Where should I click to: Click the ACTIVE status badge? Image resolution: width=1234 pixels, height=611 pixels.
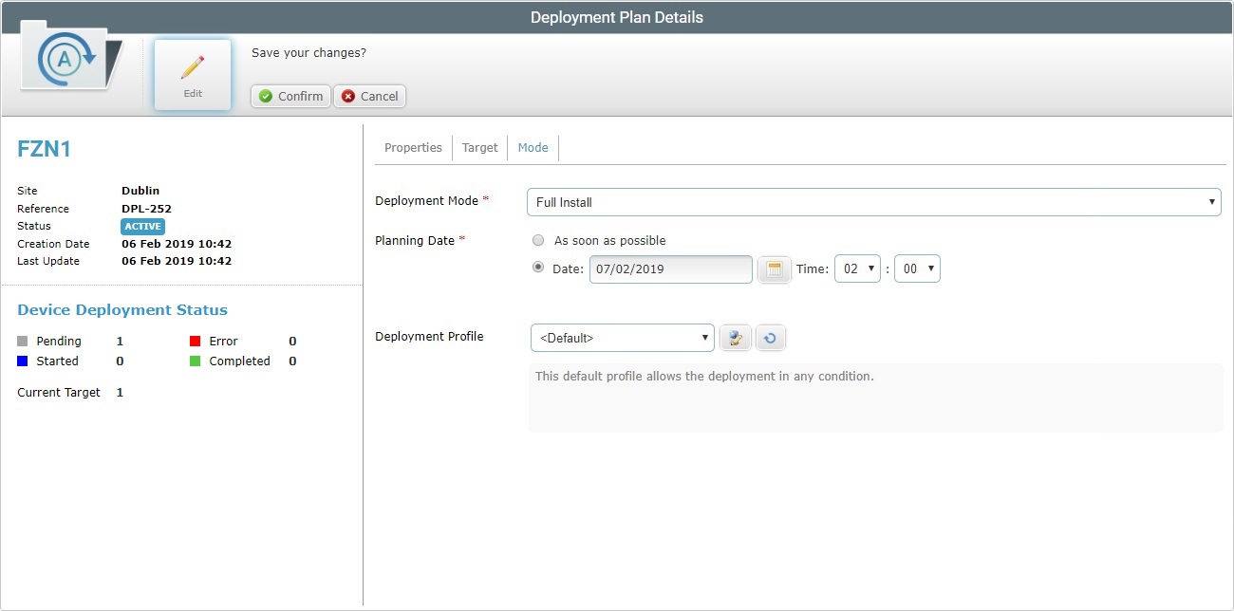tap(142, 226)
